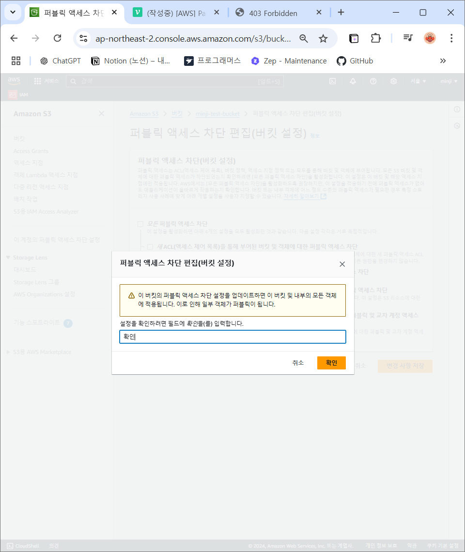This screenshot has width=465, height=552.
Task: Open the 자세히 알아보기 link
Action: [x=305, y=196]
